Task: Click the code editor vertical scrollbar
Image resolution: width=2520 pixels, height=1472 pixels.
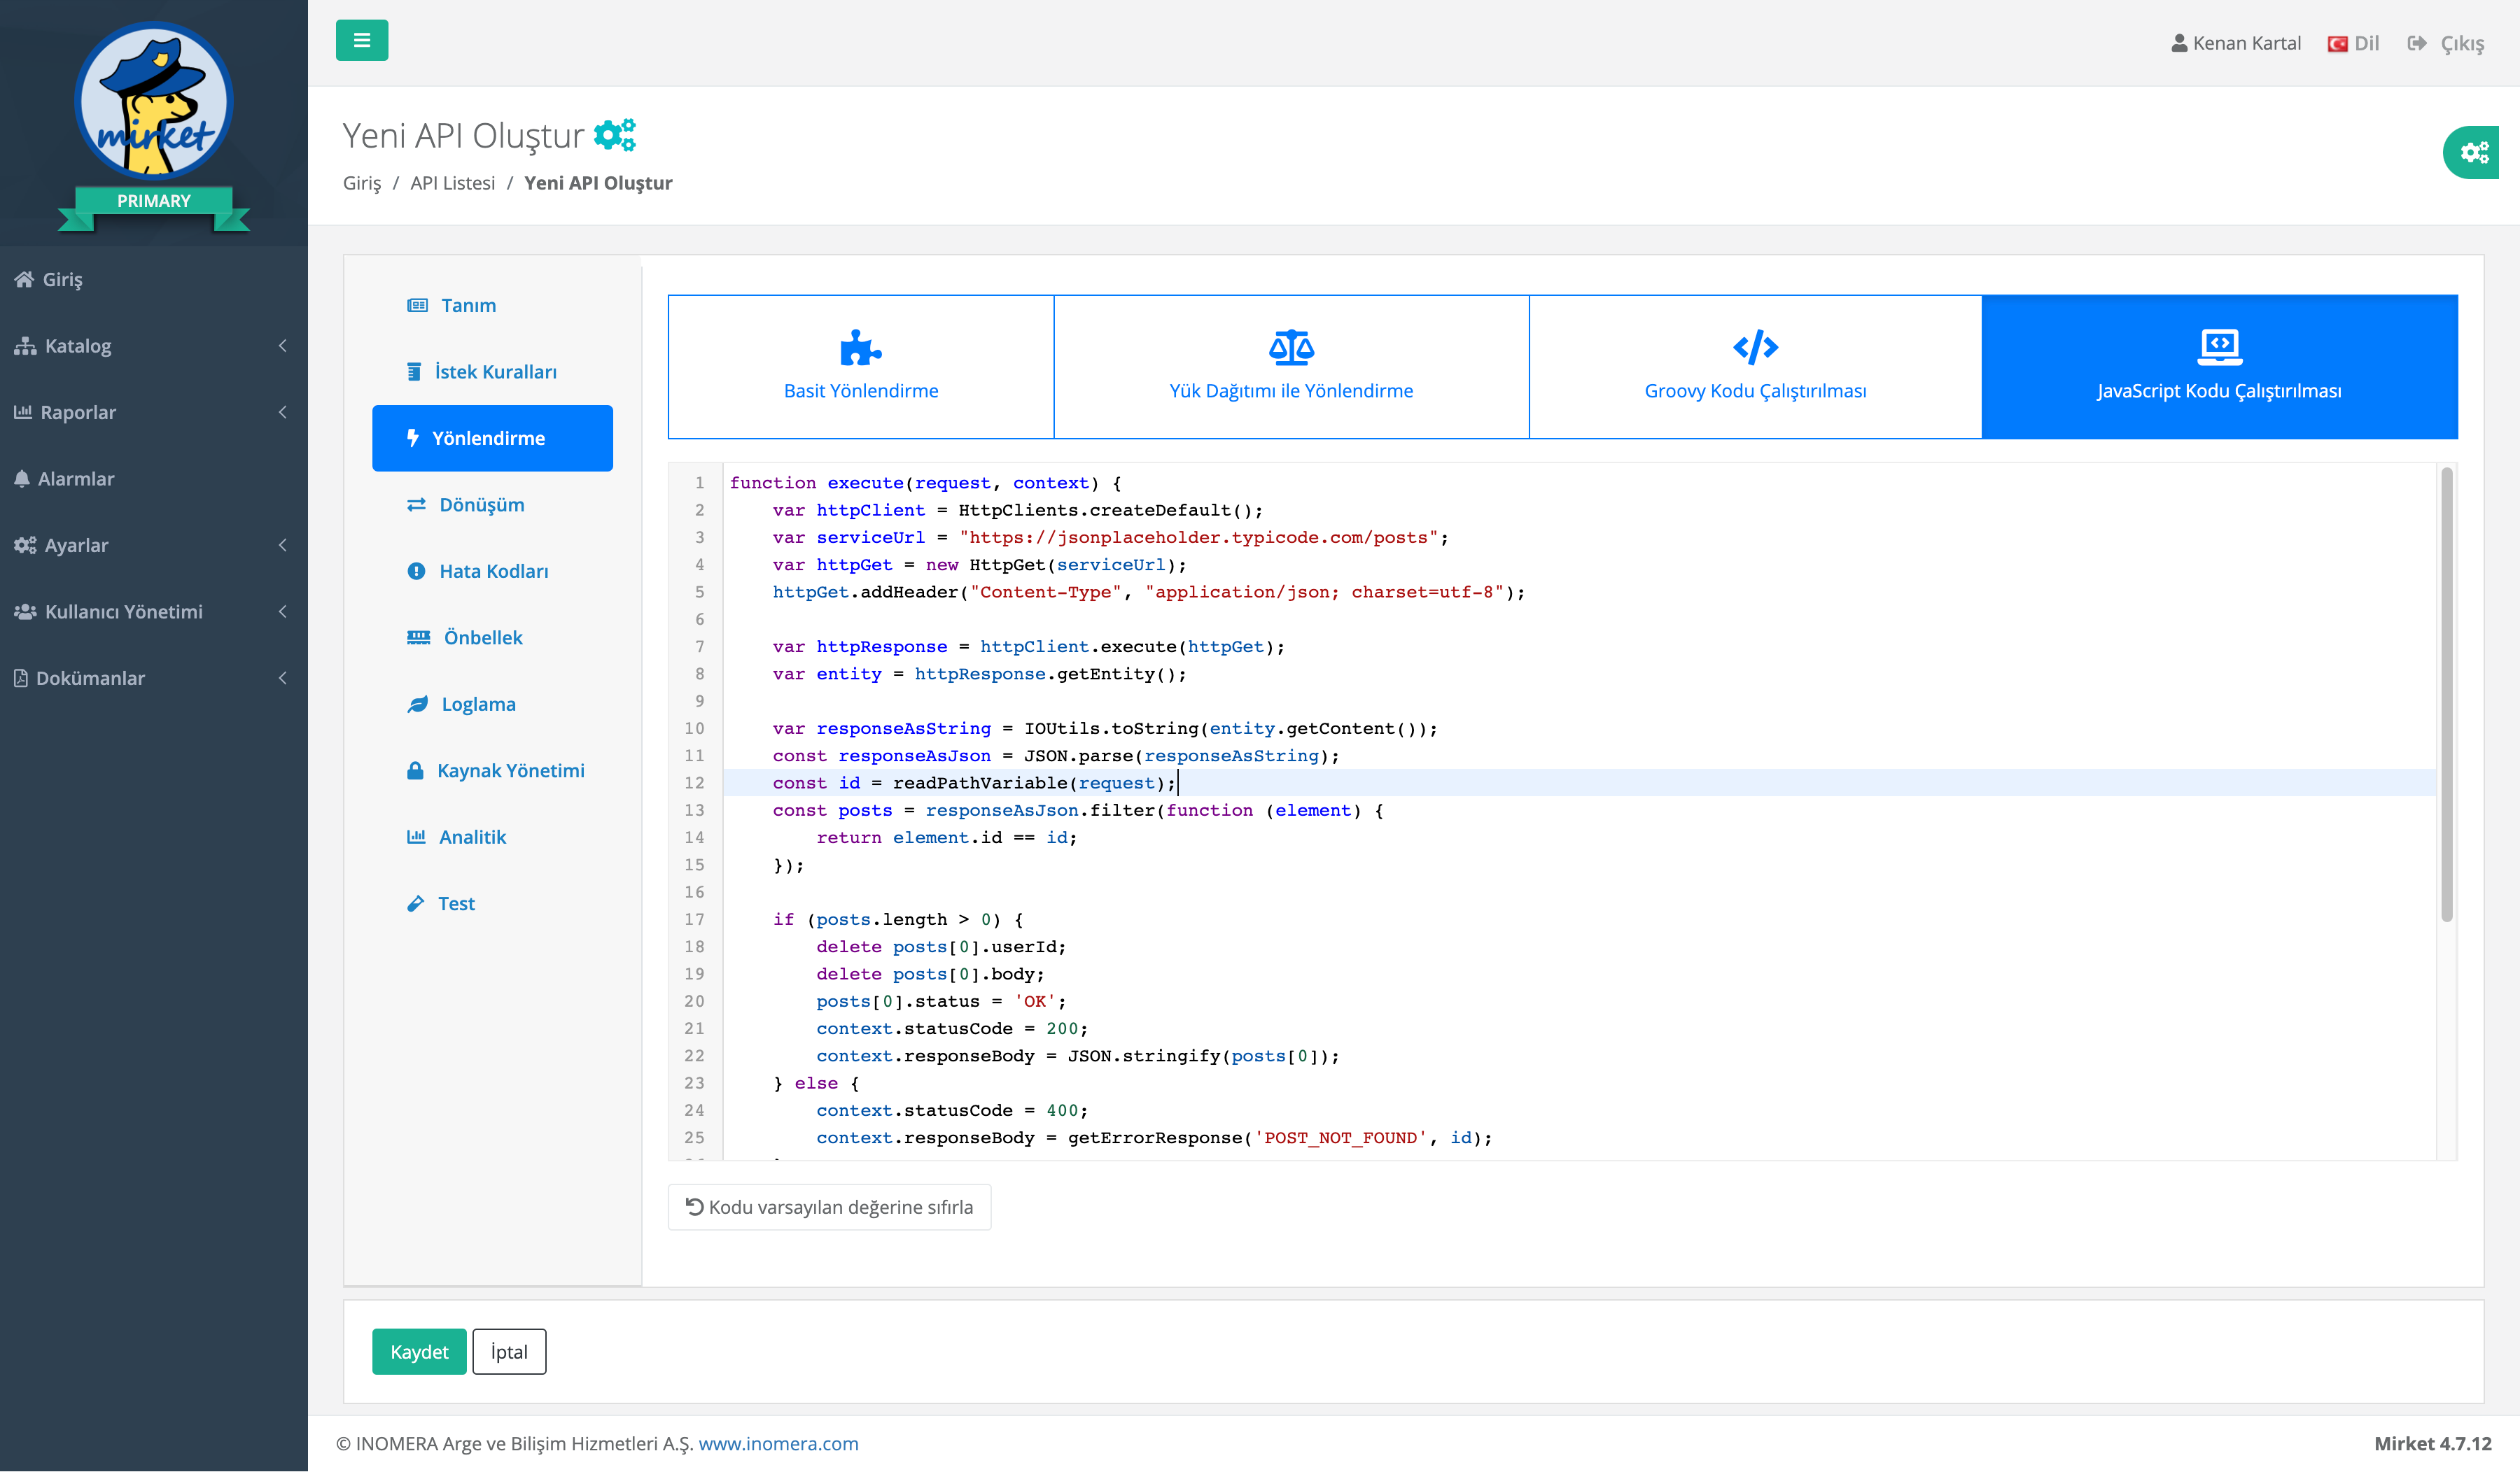Action: 2447,695
